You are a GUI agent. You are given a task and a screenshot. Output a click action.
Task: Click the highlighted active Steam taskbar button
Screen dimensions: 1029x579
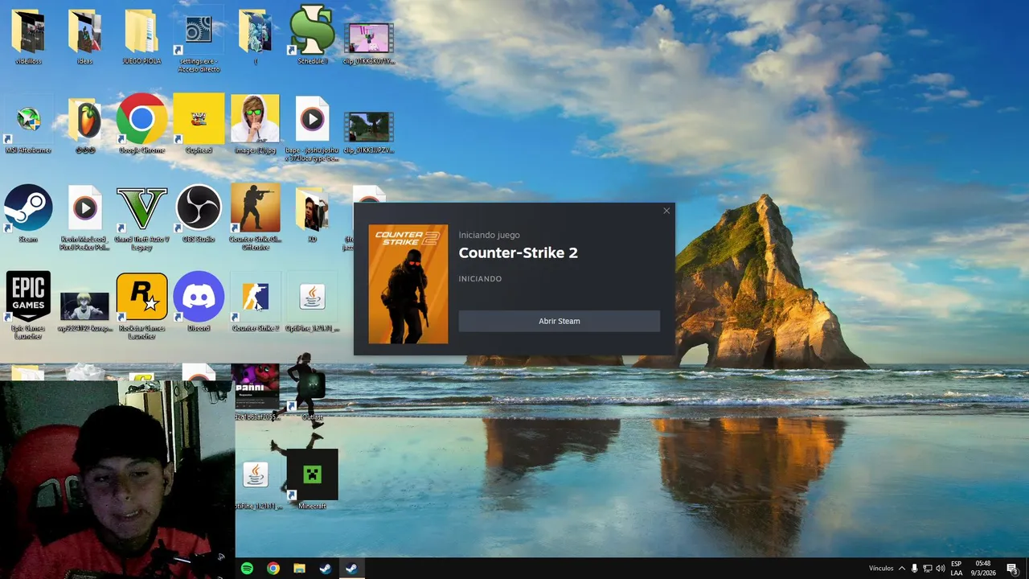[x=351, y=569]
